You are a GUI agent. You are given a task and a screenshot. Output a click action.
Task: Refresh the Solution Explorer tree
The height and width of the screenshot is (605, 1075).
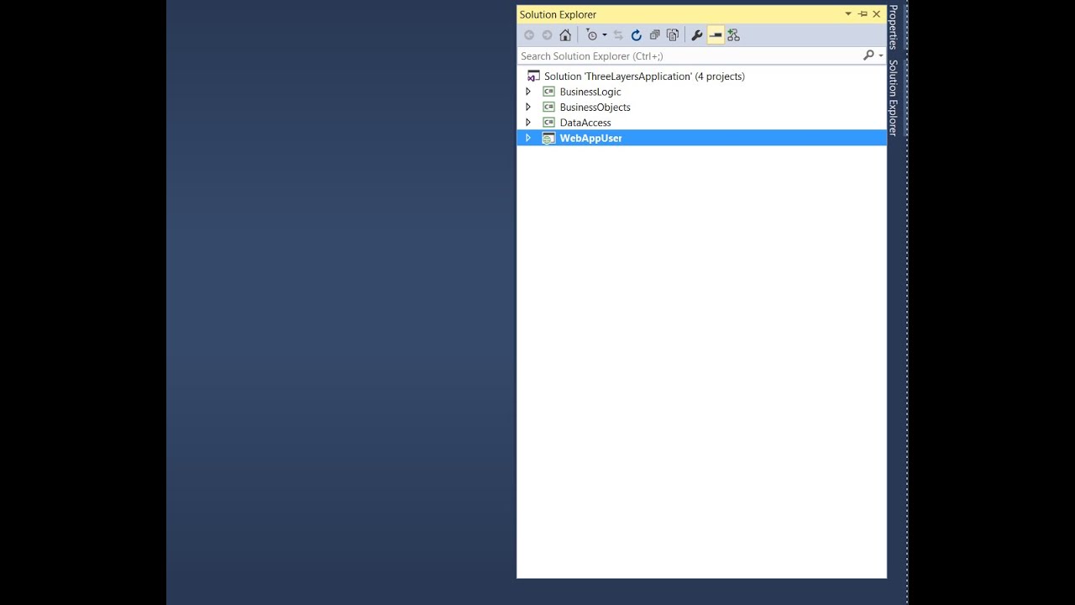click(637, 35)
